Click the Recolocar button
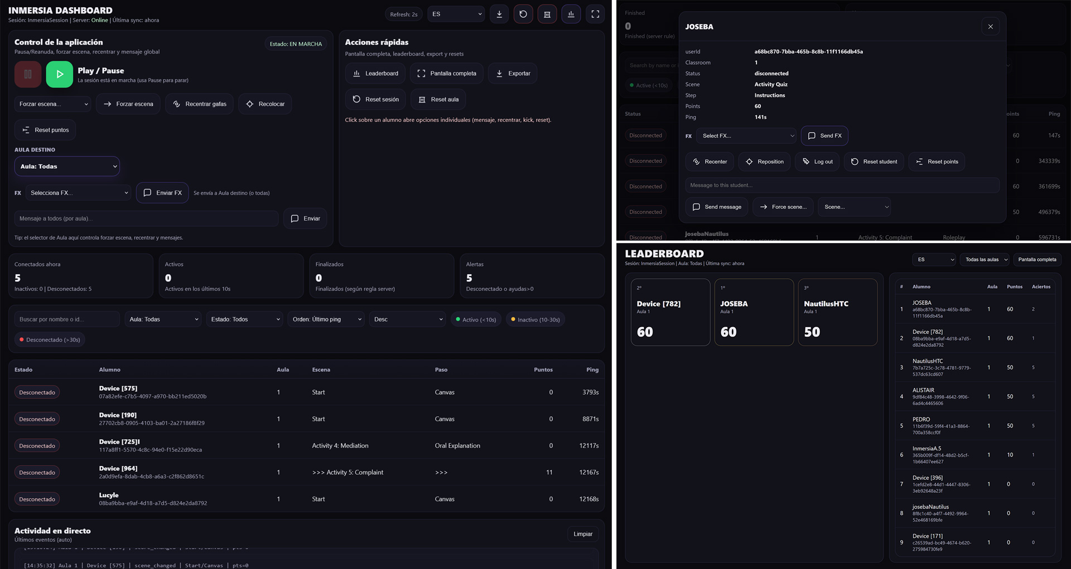 265,104
